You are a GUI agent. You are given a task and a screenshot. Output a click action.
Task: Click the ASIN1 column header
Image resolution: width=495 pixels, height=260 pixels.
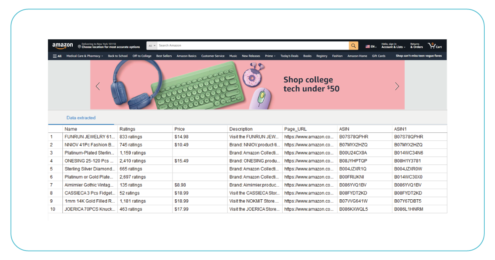pos(420,129)
